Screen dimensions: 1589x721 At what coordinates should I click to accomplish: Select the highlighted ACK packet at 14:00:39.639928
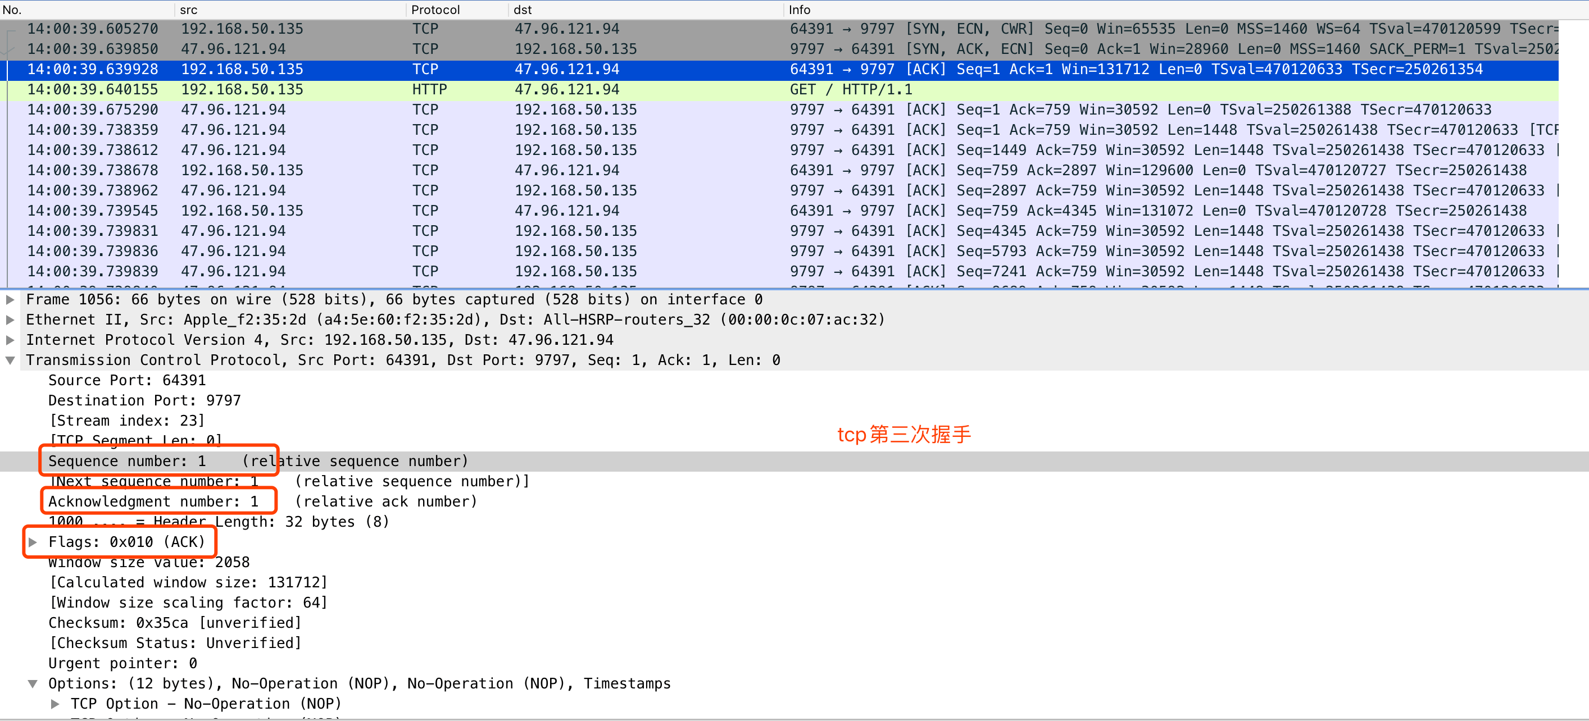coord(780,70)
